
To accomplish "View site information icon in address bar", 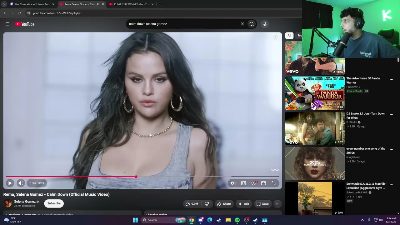I will [28, 13].
